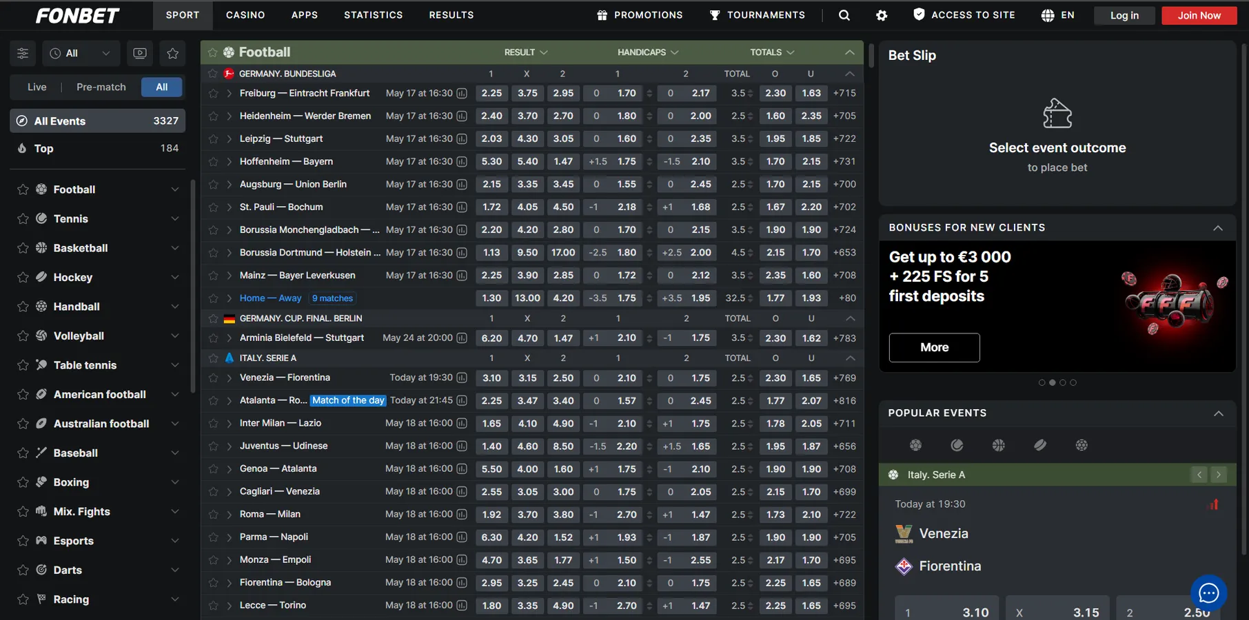Adjust total 4.5 stepper for Borussia Dortmund row
This screenshot has width=1249, height=620.
point(751,253)
